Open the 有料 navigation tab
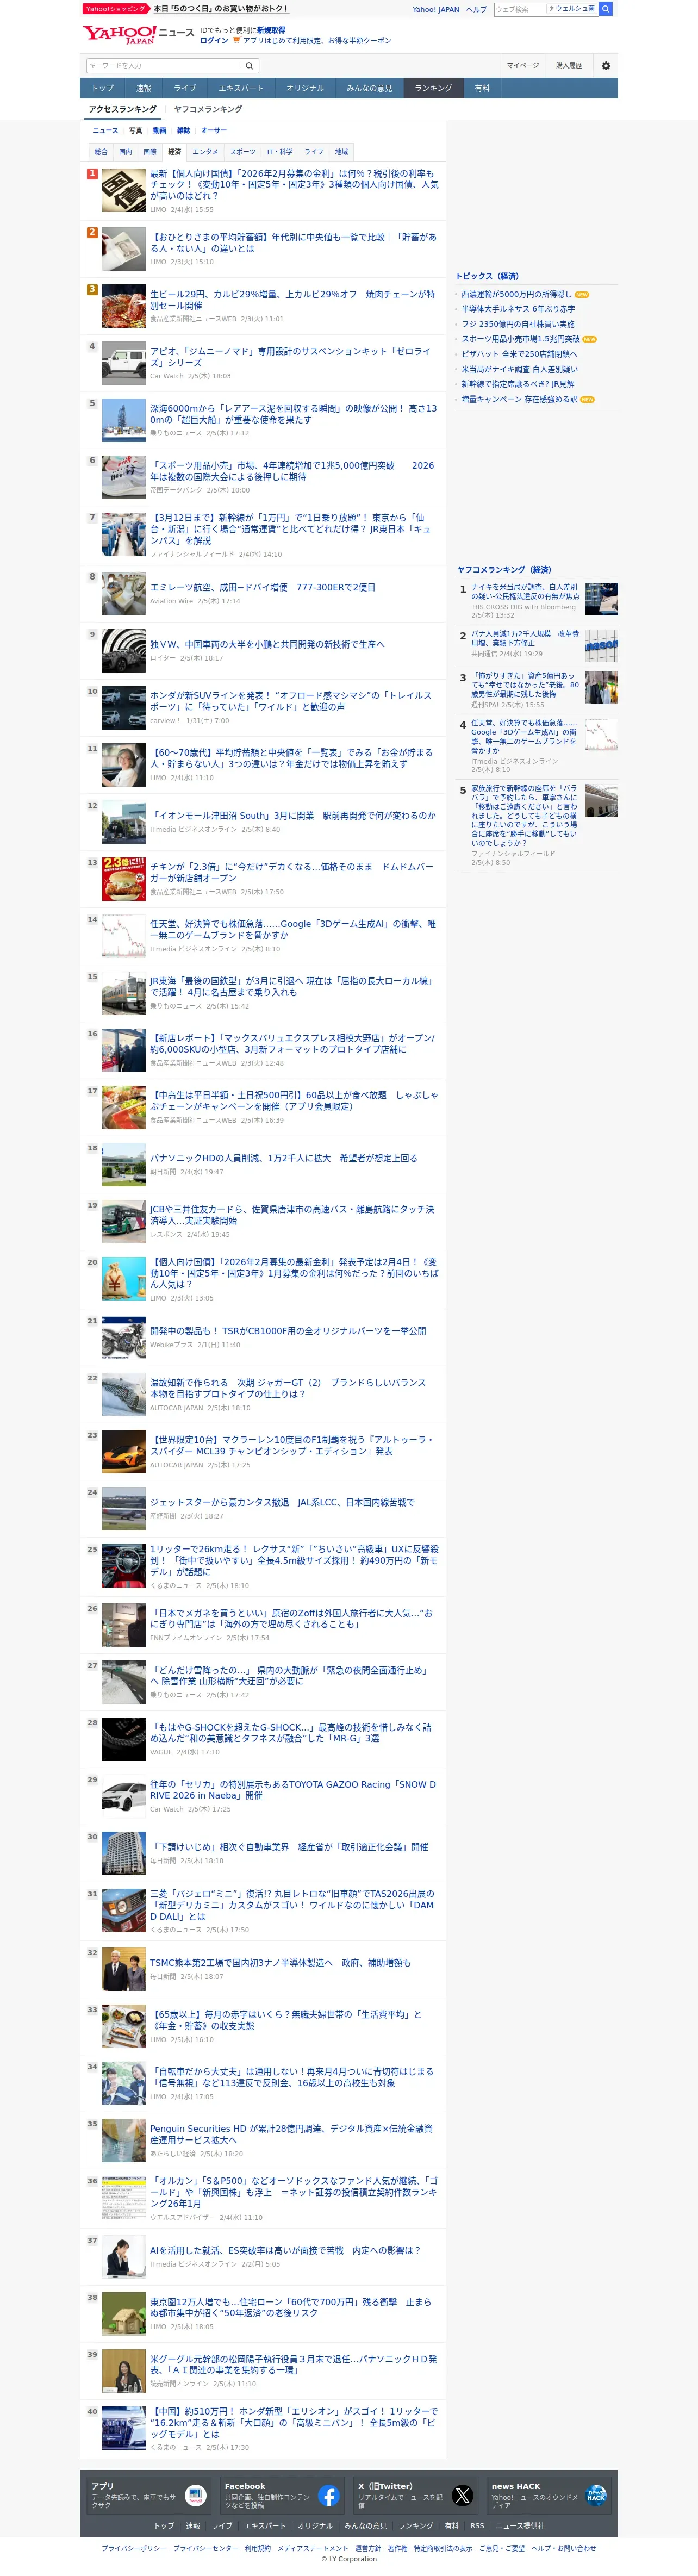698x2576 pixels. click(482, 88)
